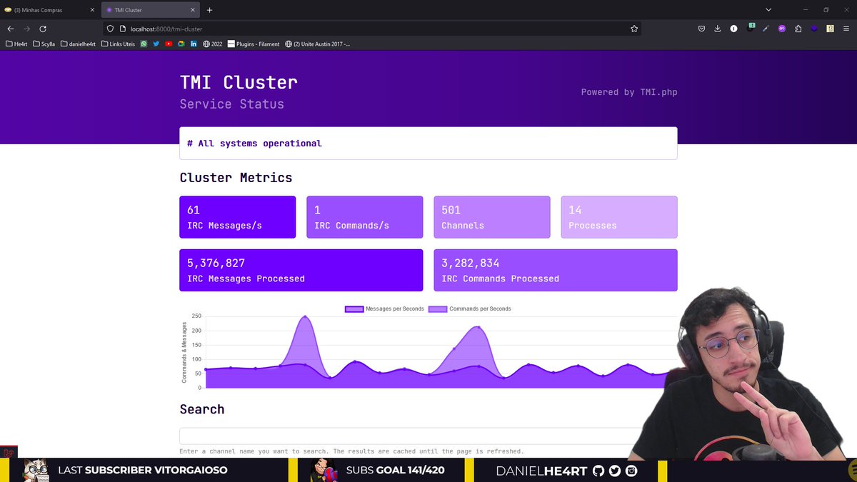Open the Scylla bookmarks folder

(x=44, y=44)
